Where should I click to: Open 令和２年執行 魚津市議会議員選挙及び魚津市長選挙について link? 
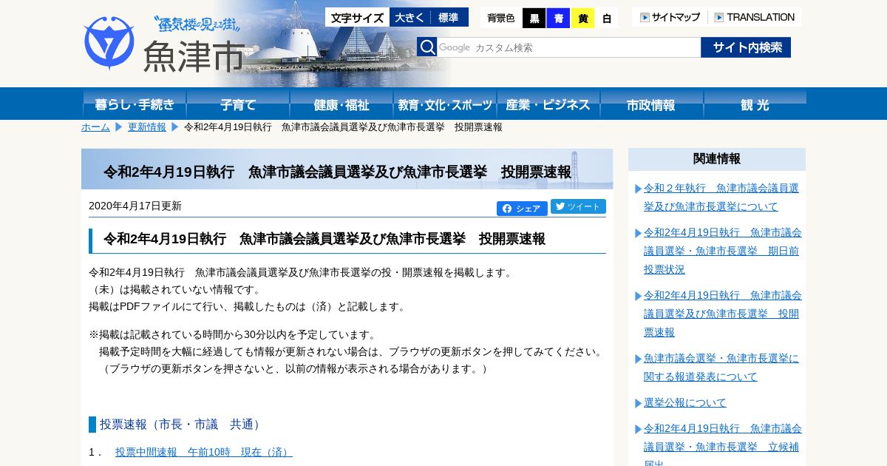point(721,197)
